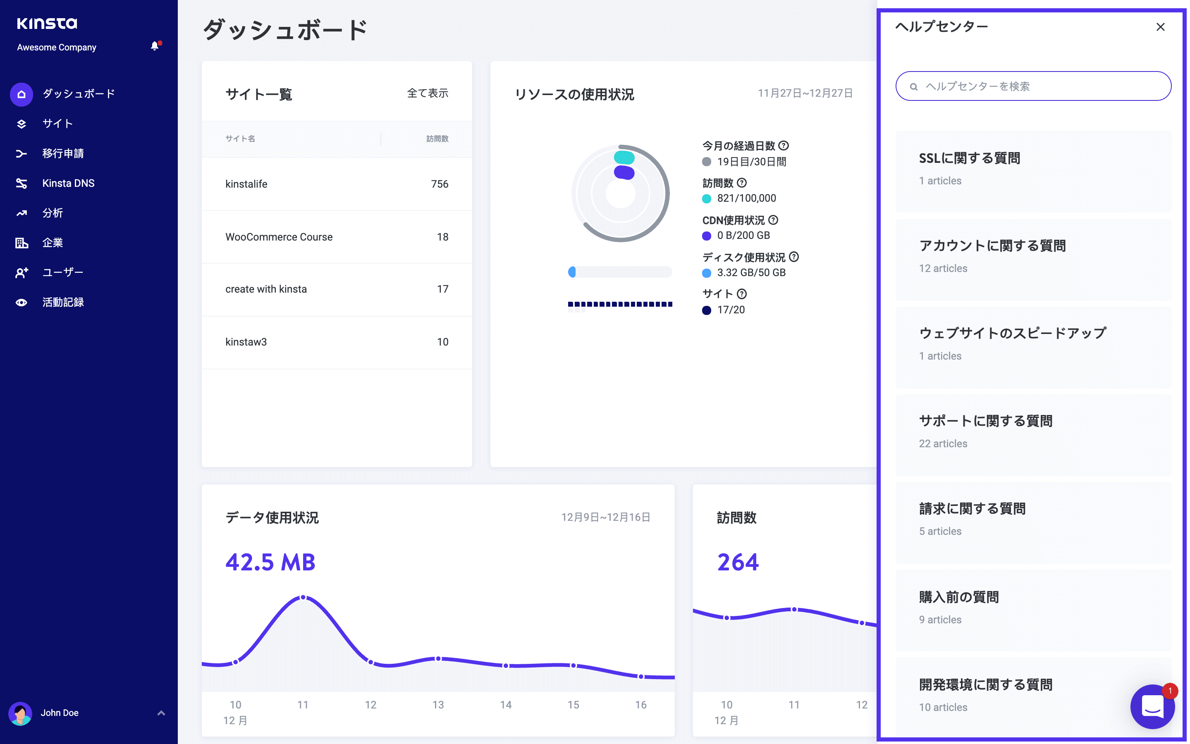Select the 分析 analytics icon
Viewport: 1190px width, 744px height.
click(21, 212)
